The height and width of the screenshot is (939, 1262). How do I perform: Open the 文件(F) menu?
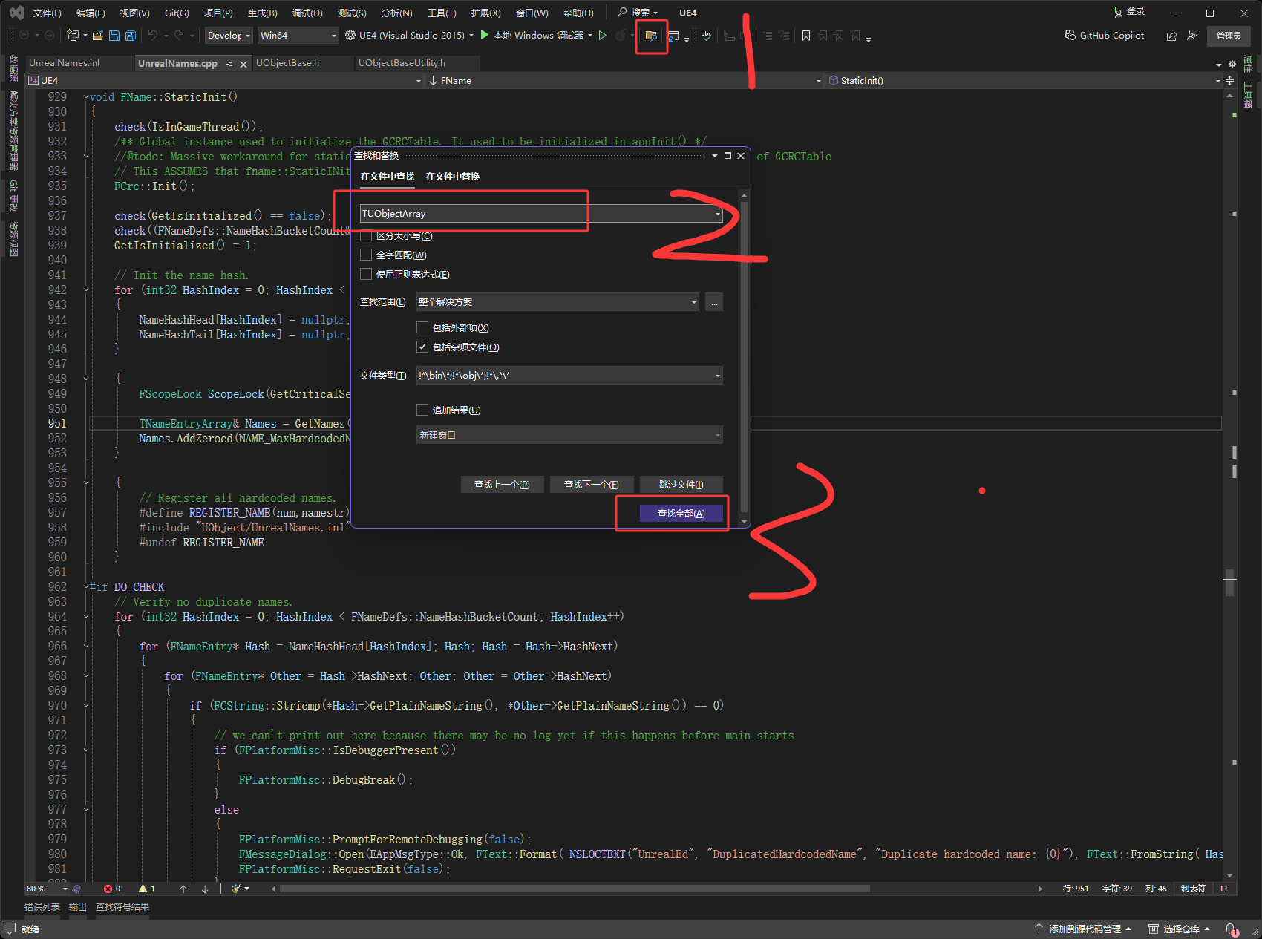pyautogui.click(x=48, y=13)
